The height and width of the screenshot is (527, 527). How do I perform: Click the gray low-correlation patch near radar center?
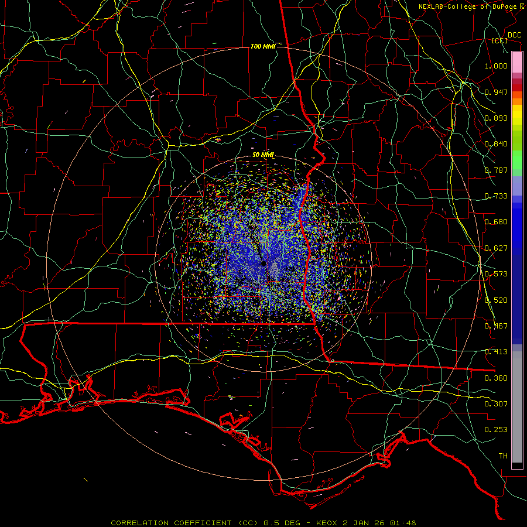[274, 269]
